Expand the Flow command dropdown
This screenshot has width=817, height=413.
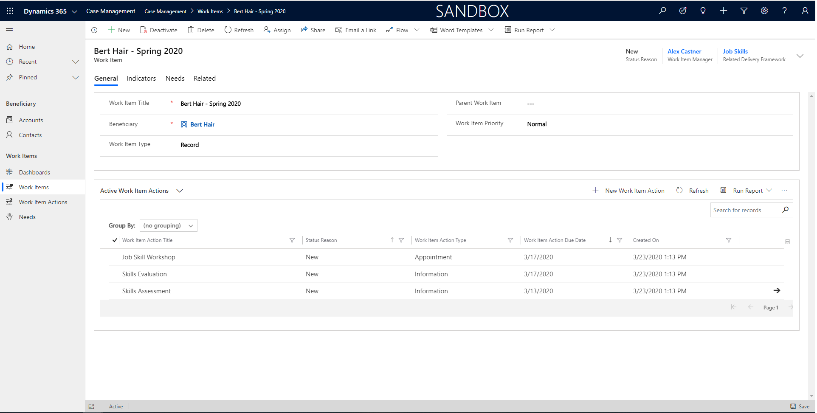point(417,30)
